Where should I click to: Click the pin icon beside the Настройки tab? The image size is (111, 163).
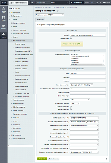pos(108,20)
